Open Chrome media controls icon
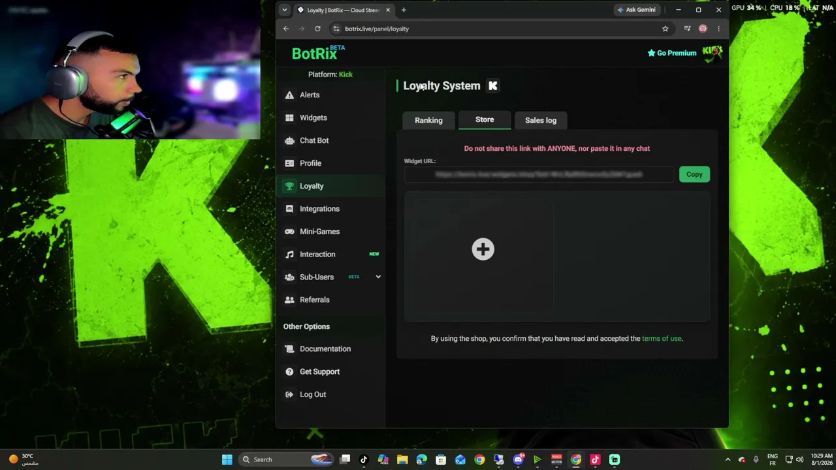The height and width of the screenshot is (470, 836). pos(687,29)
